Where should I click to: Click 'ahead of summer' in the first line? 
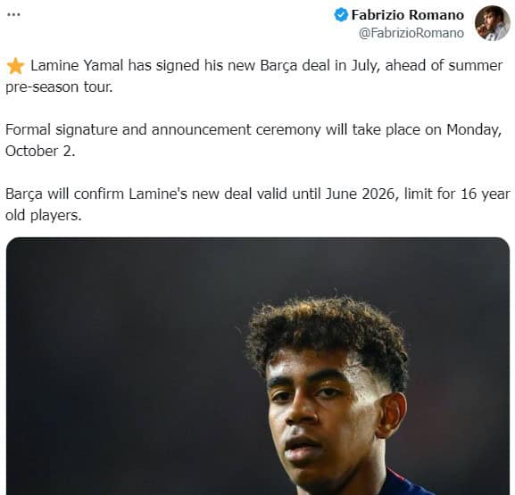[x=444, y=65]
